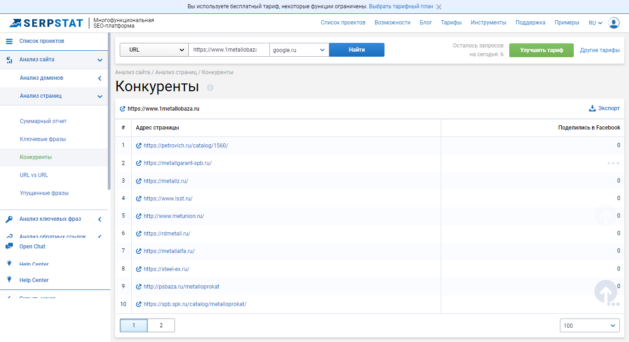Viewport: 629px width, 342px height.
Task: Sort by Поделились в Facebook column header
Action: click(x=589, y=128)
